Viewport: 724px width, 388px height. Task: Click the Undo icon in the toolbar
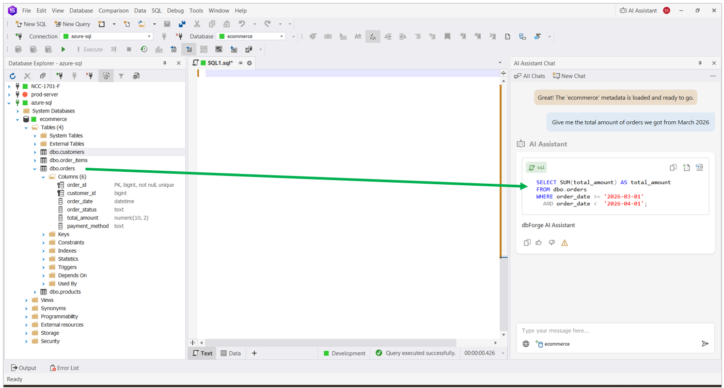242,24
